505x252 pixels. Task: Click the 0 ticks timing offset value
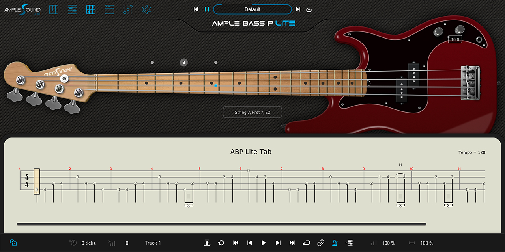point(89,243)
